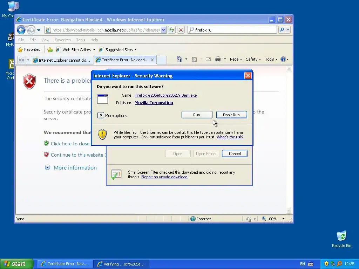Open the Favorites menu in menu bar
Viewport: 359px width, 269px height.
(x=62, y=40)
